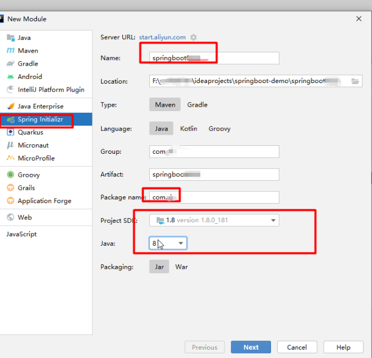372x358 pixels.
Task: Click the Quarkus icon
Action: pos(11,132)
